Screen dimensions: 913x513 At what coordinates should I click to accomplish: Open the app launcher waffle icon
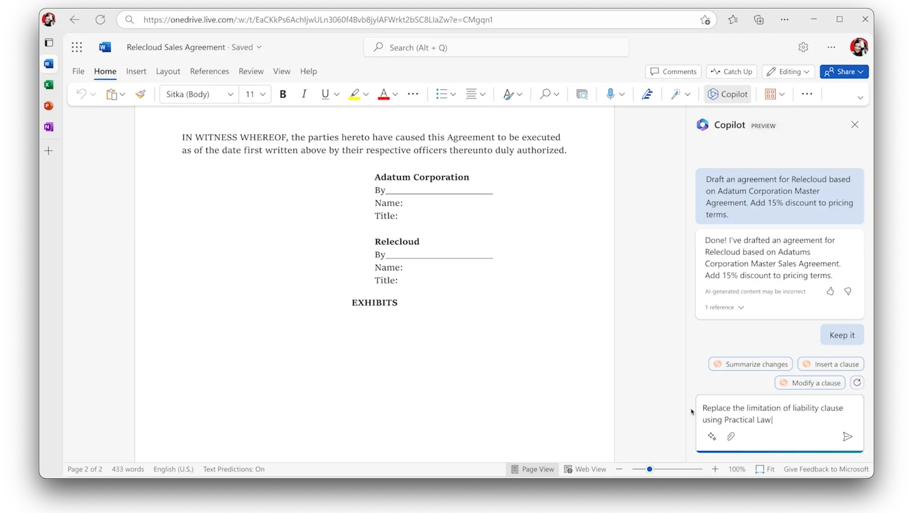coord(77,47)
